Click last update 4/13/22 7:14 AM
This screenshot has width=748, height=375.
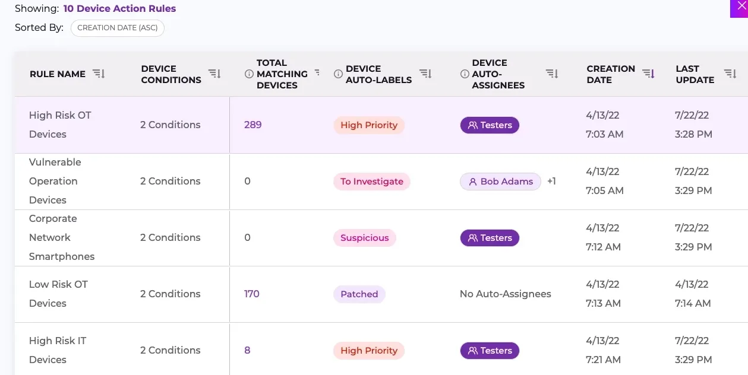tap(693, 294)
